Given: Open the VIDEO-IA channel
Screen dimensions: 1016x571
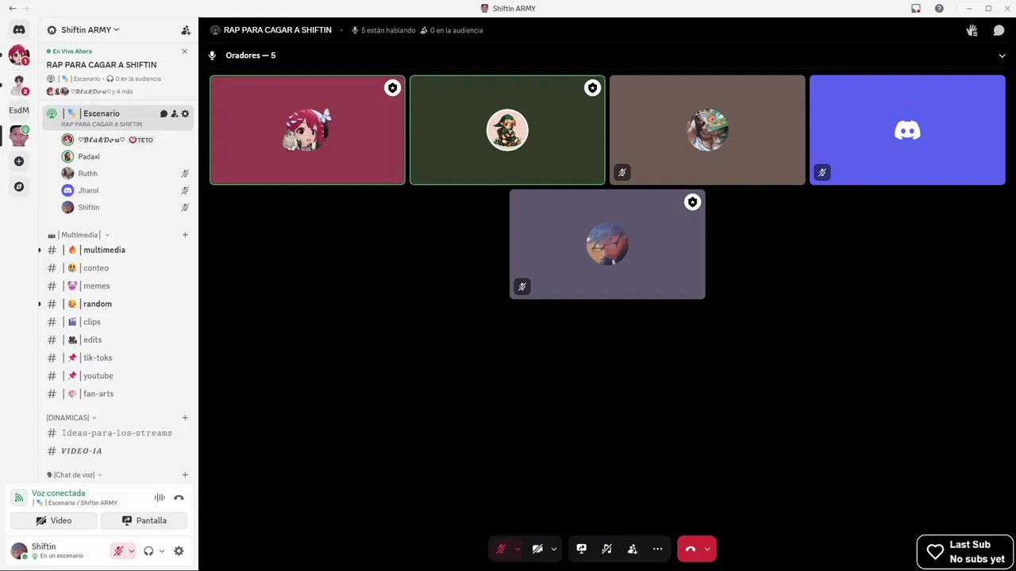Looking at the screenshot, I should point(117,451).
